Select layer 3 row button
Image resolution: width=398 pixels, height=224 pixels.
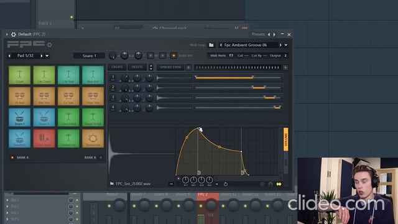(x=113, y=98)
